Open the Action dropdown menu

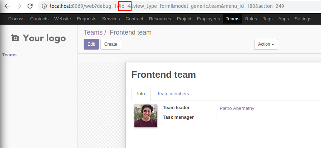point(266,44)
